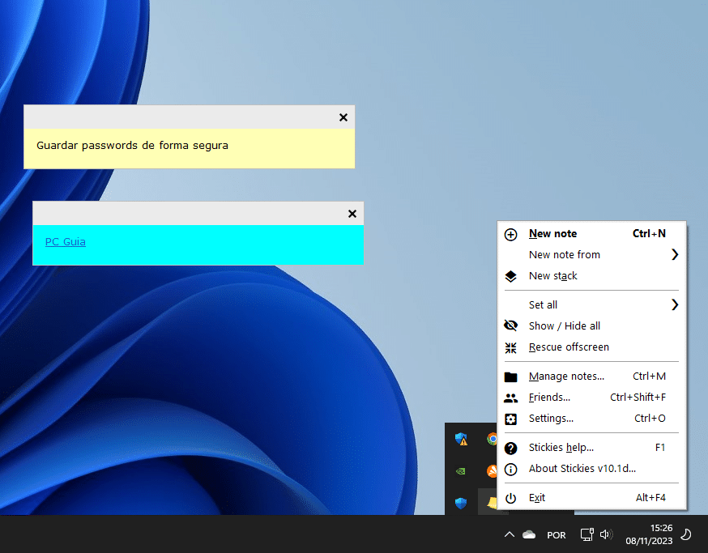This screenshot has width=708, height=553.
Task: Click the Rescue offscreen arrows icon
Action: [510, 347]
